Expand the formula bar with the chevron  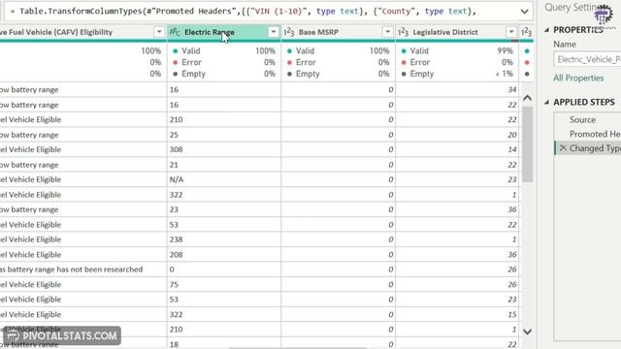(524, 12)
